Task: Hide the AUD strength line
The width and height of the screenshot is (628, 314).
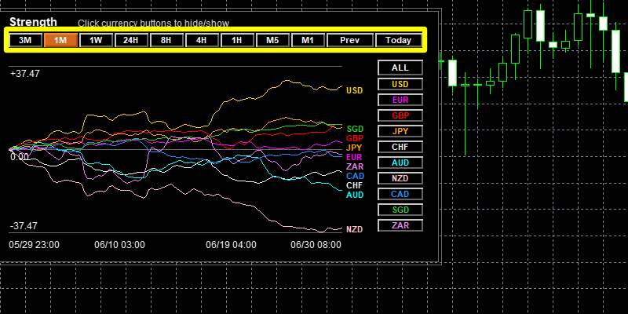Action: pos(400,162)
